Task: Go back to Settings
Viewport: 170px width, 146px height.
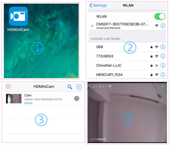Action: pos(98,5)
